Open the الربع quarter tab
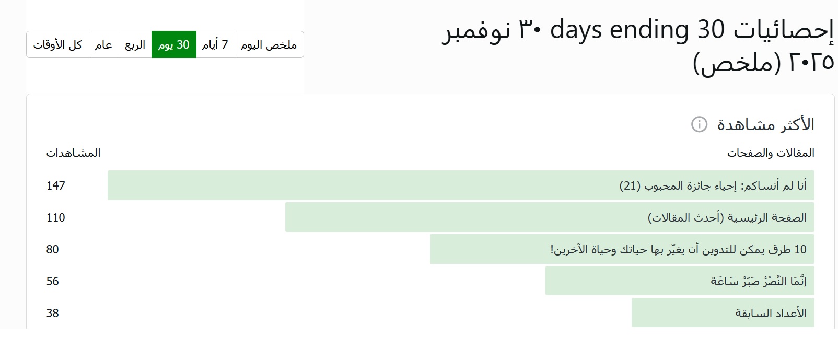The height and width of the screenshot is (348, 838). [135, 45]
